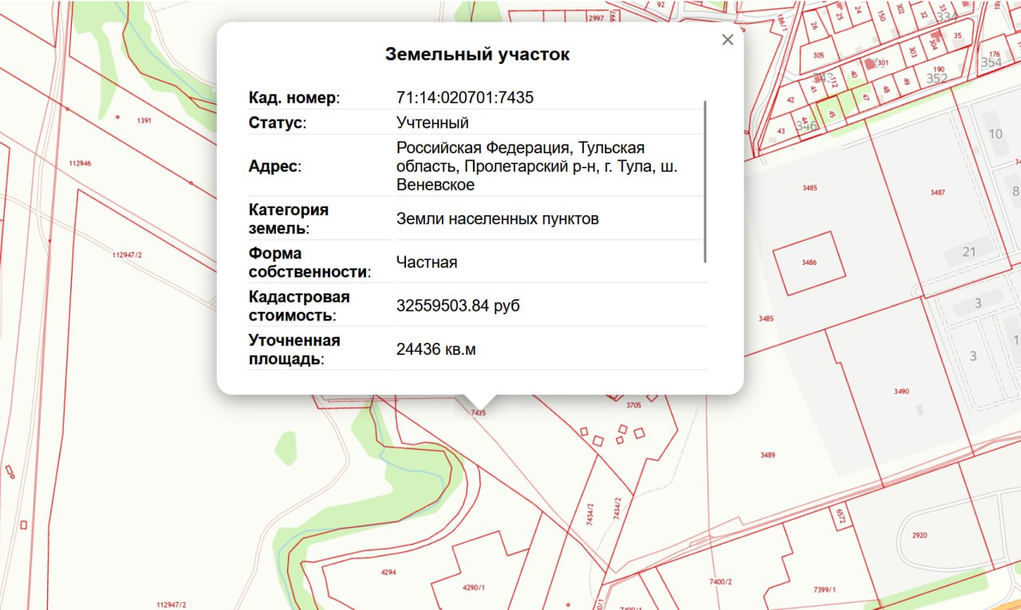Close the Земельный участок info popup
Image resolution: width=1021 pixels, height=610 pixels.
click(x=727, y=40)
